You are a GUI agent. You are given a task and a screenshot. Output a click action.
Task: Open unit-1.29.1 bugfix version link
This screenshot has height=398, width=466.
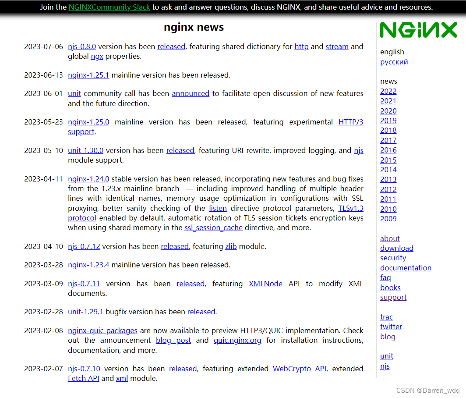[x=85, y=312]
